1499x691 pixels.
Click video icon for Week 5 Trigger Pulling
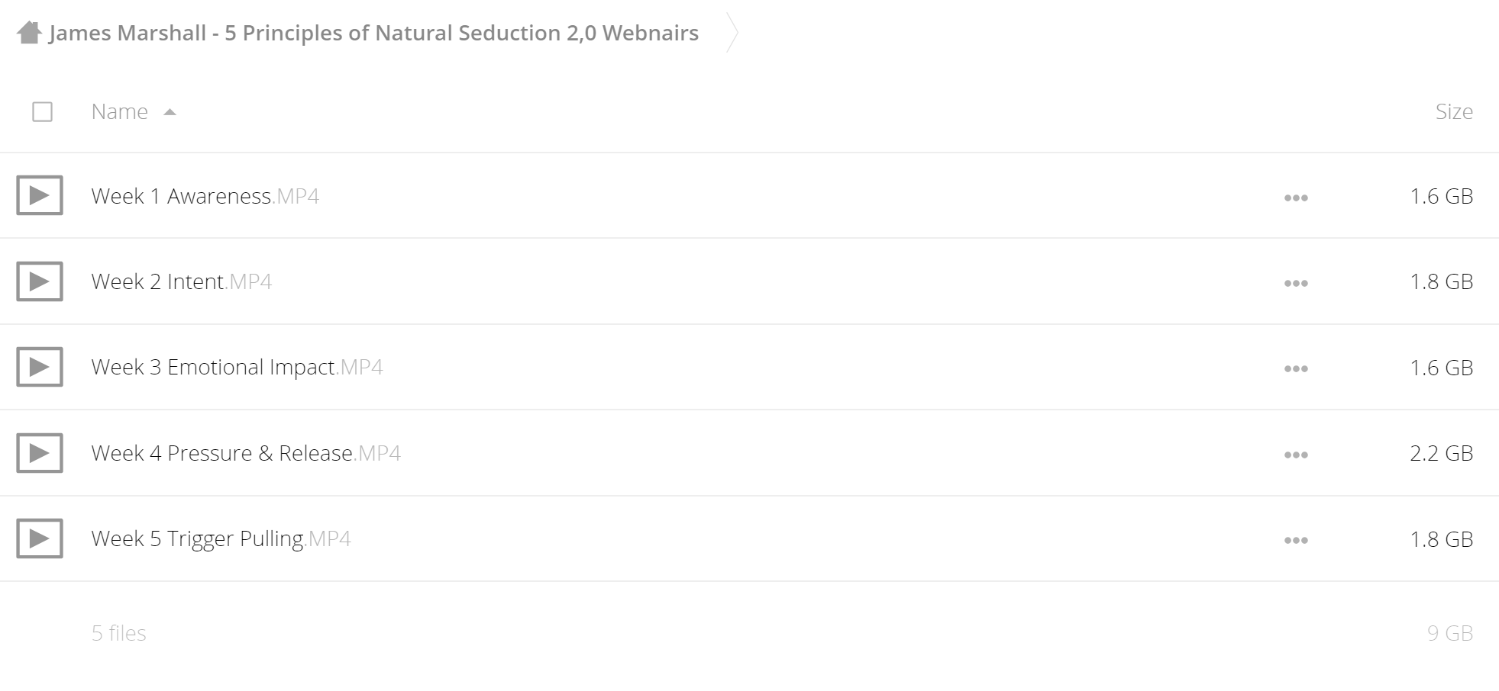pos(40,538)
